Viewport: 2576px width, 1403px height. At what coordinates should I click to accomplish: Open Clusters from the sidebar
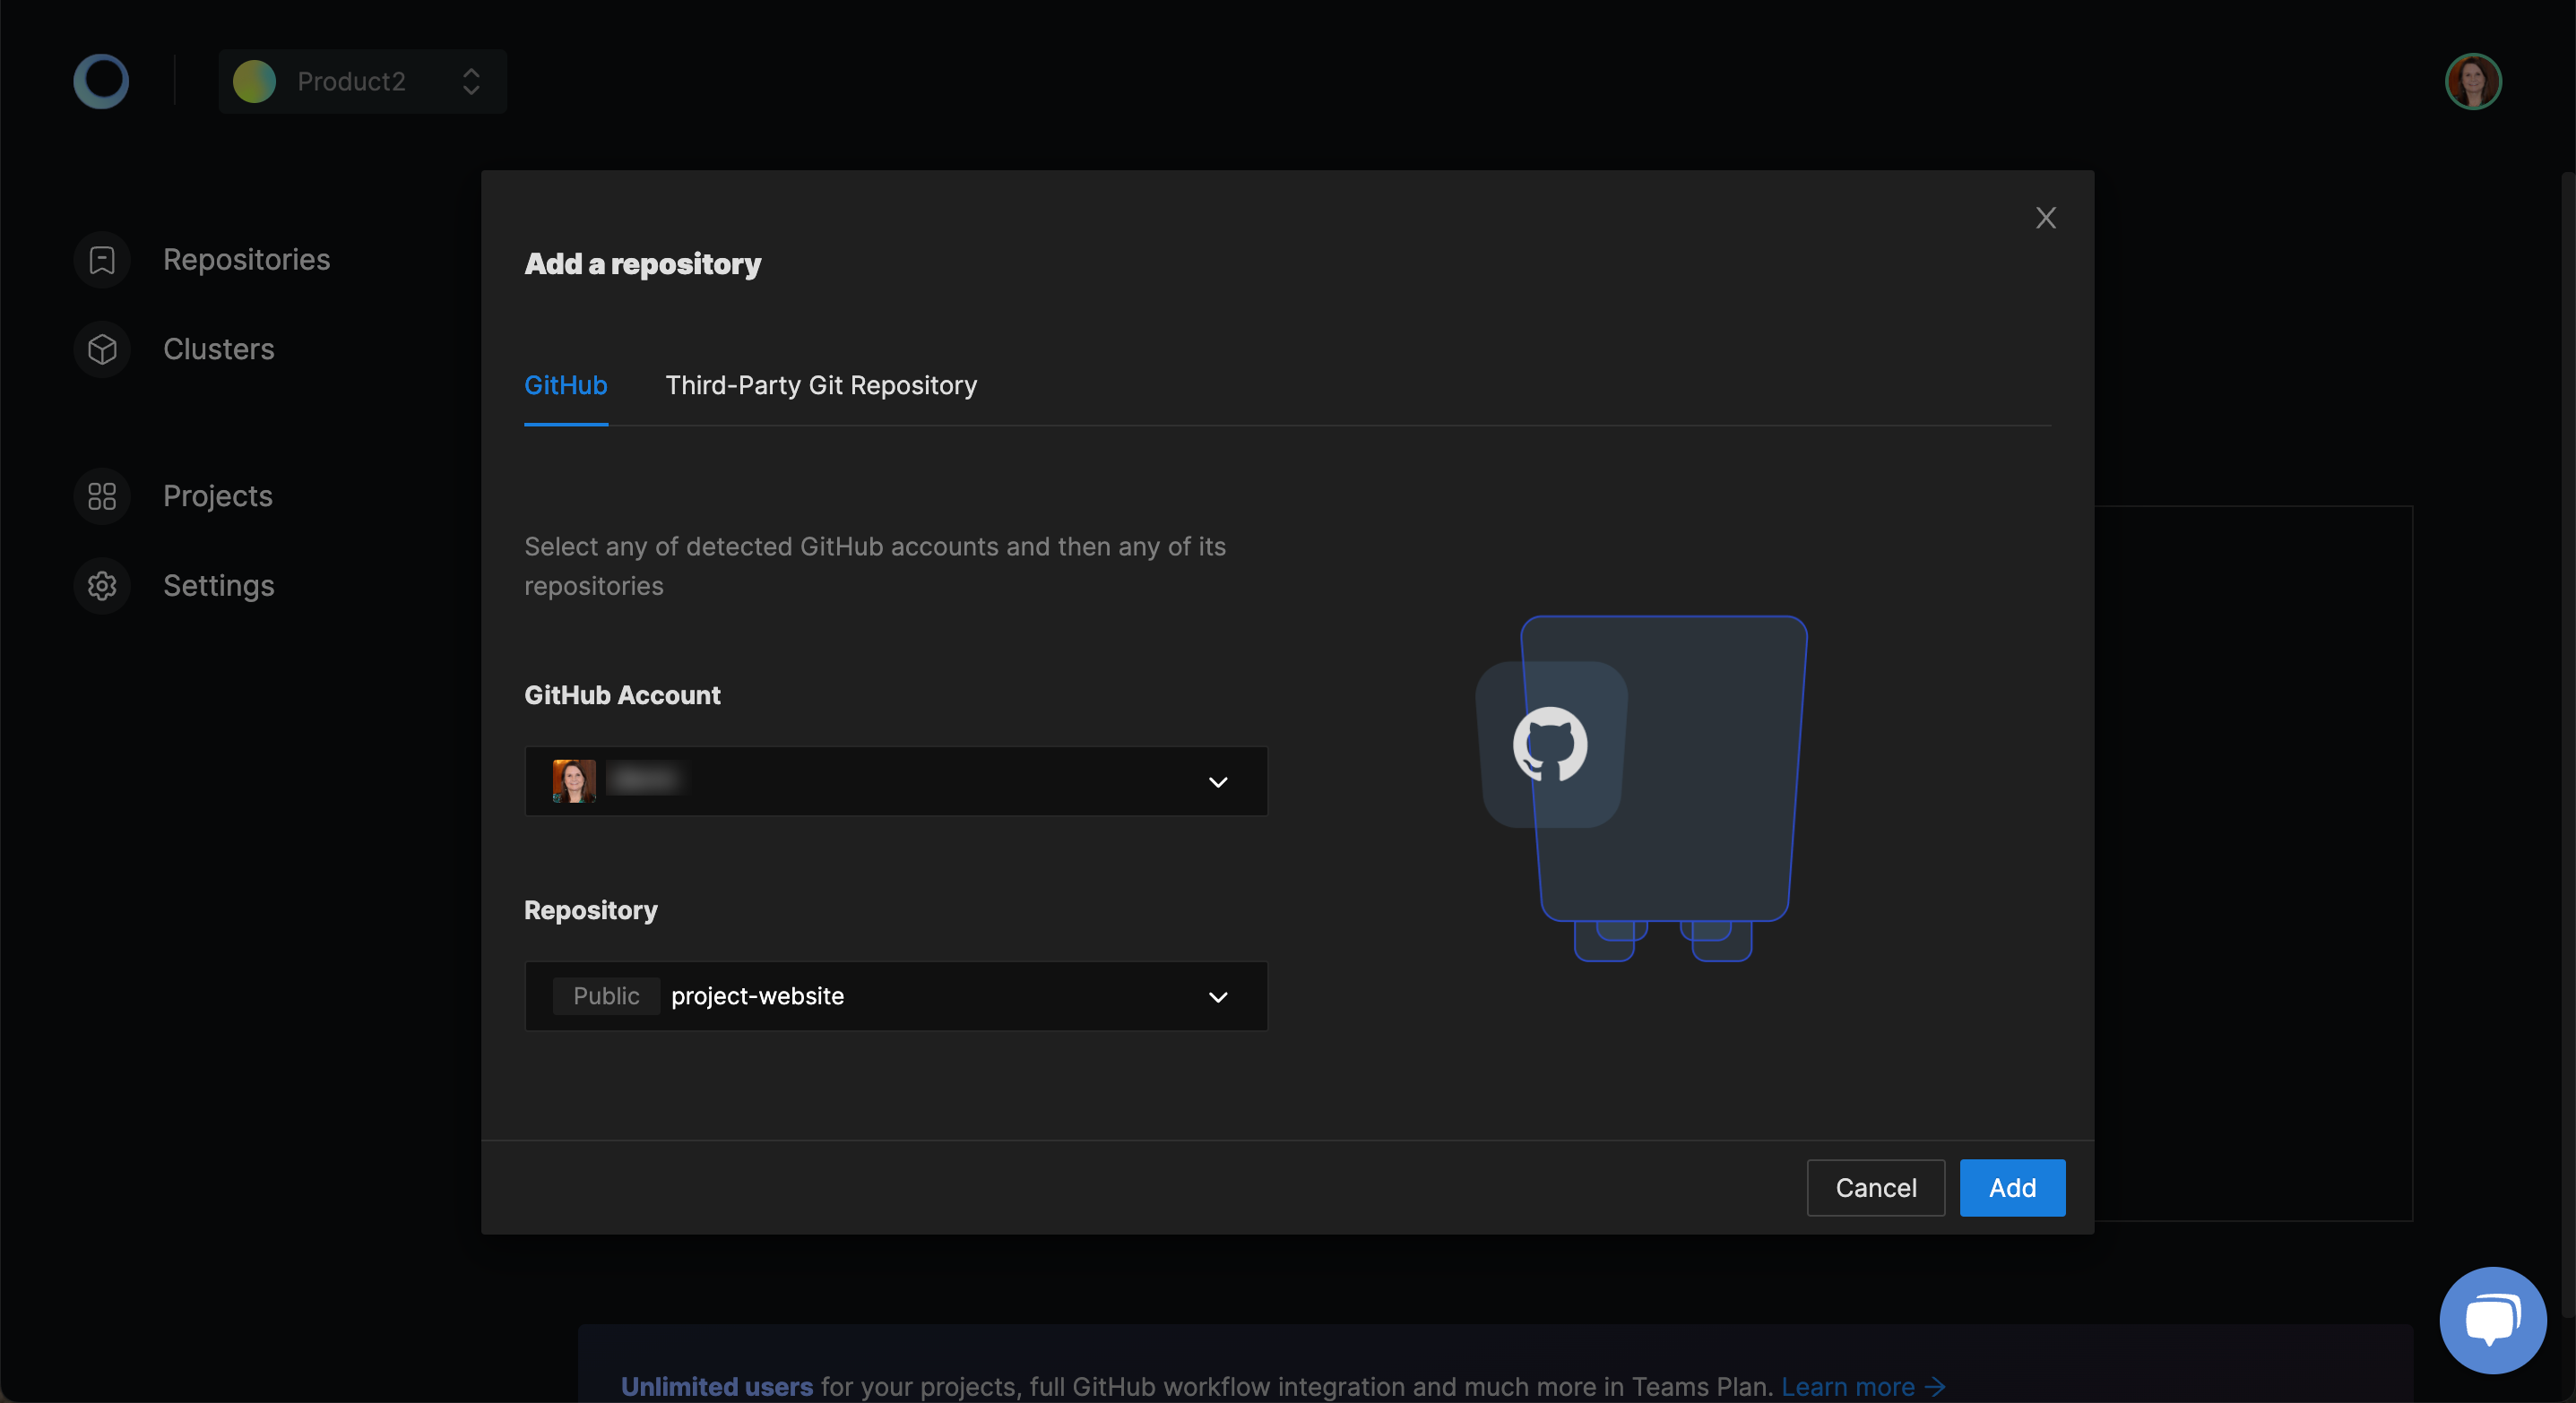pyautogui.click(x=218, y=349)
